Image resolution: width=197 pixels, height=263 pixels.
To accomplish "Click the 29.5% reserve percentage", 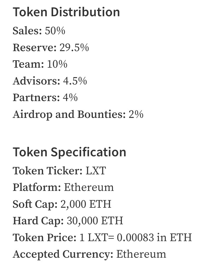I will pos(74,48).
